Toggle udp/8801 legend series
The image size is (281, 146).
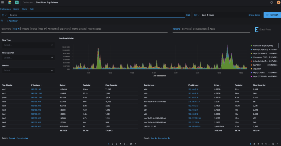point(257,69)
